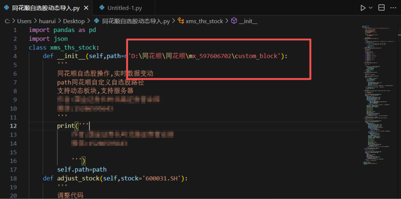This screenshot has height=199, width=401.
Task: Click the Python file icon in breadcrumbs
Action: (97, 21)
